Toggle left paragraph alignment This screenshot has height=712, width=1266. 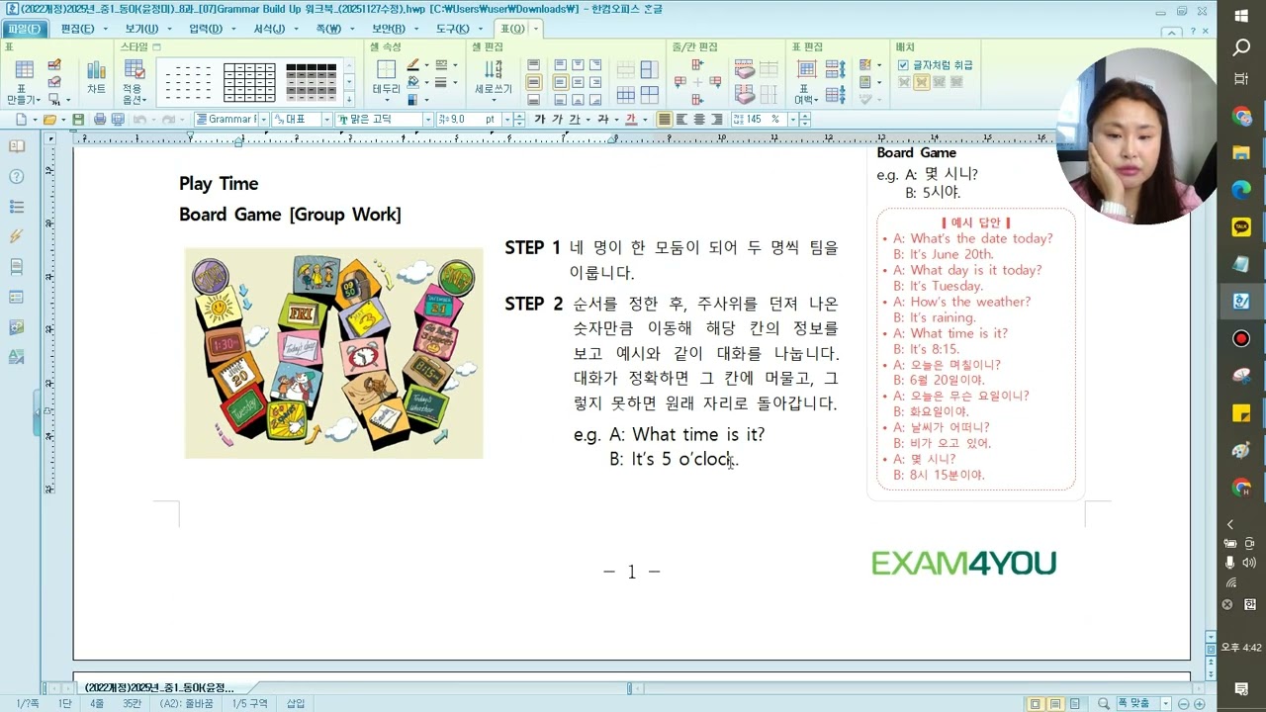pos(681,119)
